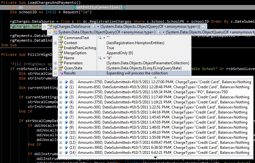Click the "it" Name value
255x163 pixels.
tap(109, 58)
